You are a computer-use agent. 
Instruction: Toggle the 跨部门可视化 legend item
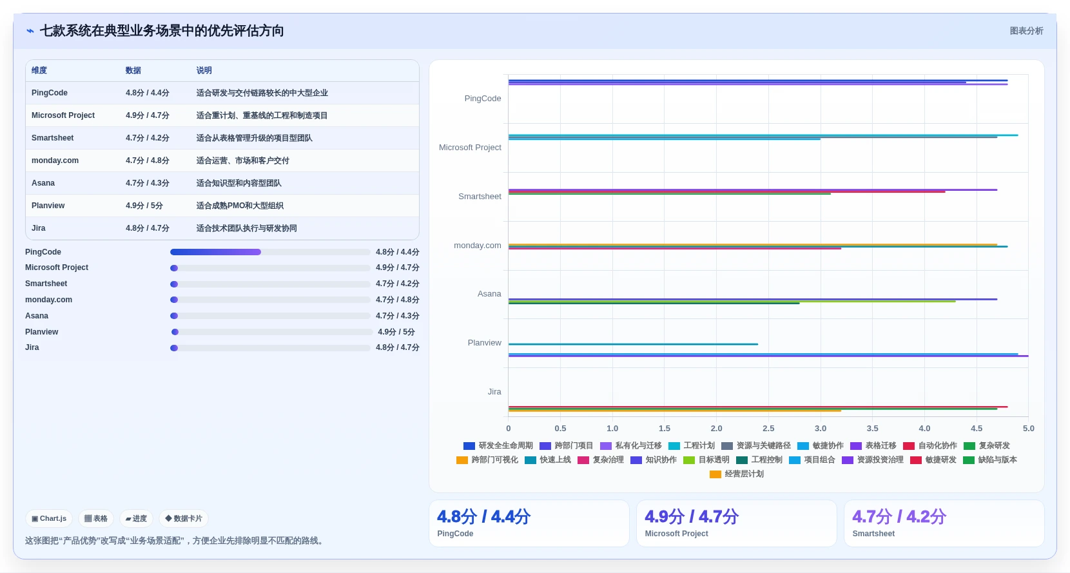(x=487, y=460)
